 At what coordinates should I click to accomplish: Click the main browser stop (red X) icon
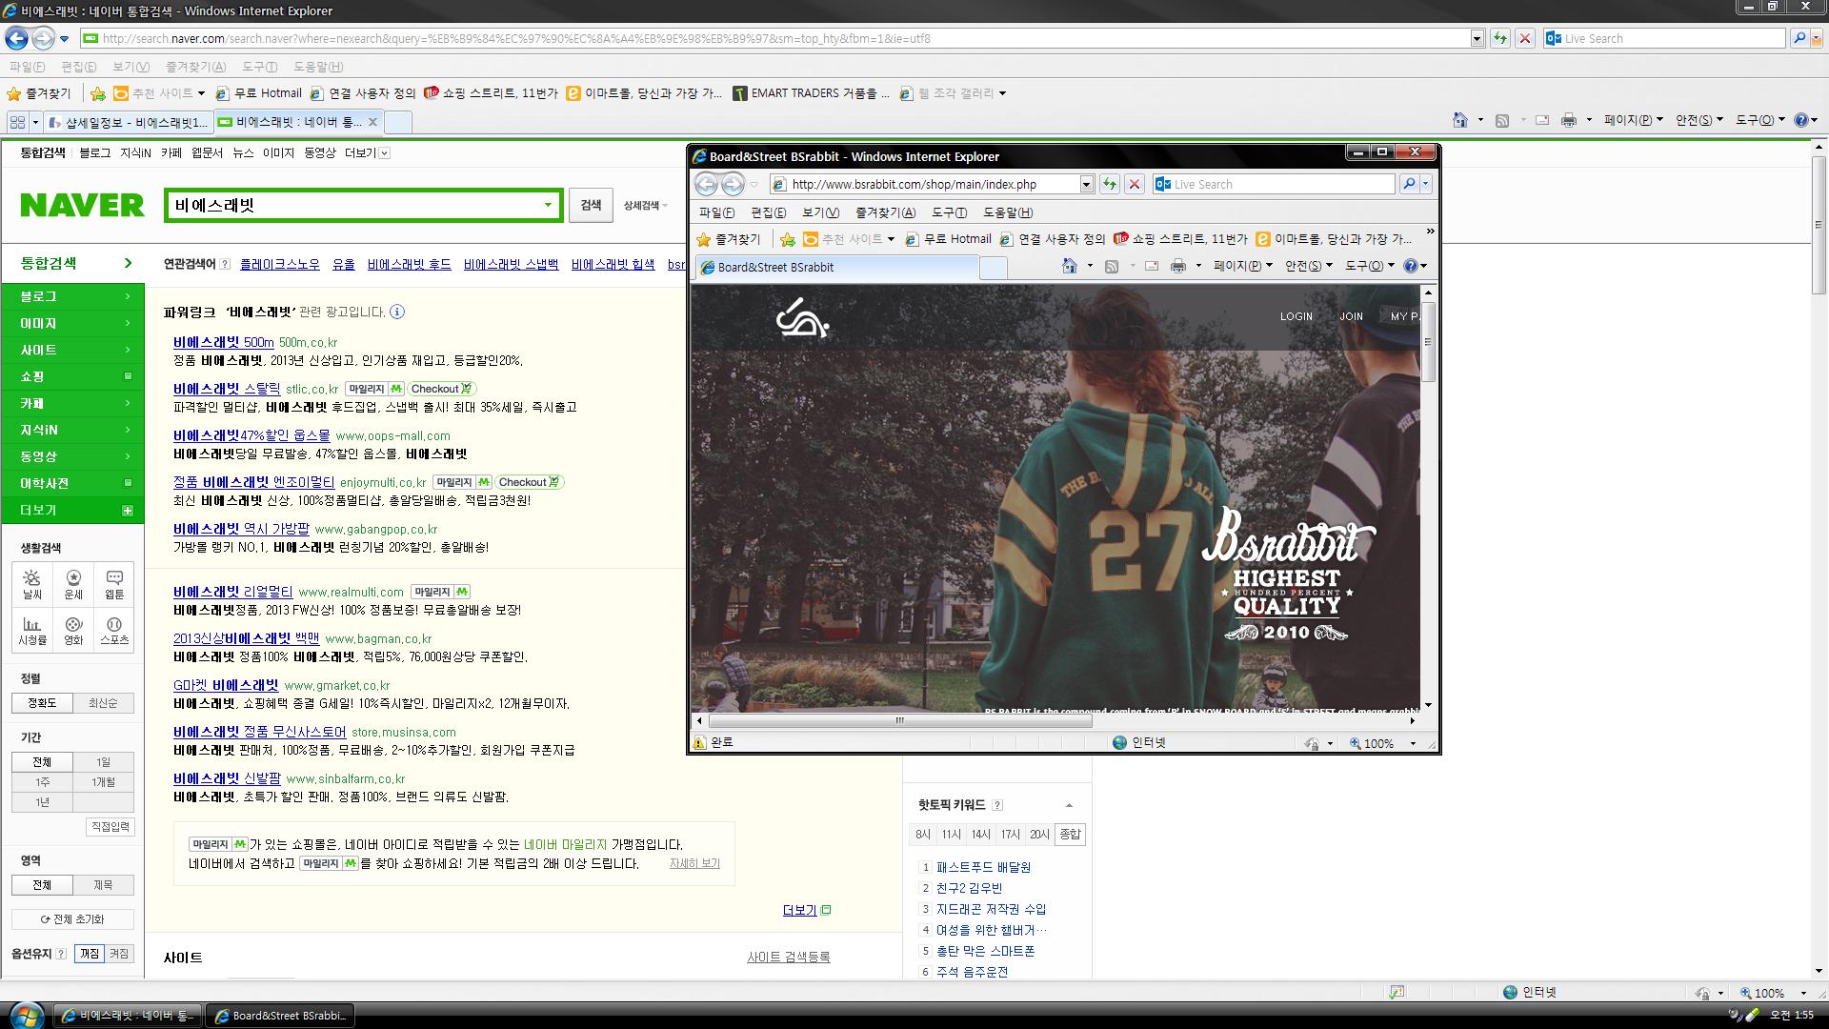1524,38
